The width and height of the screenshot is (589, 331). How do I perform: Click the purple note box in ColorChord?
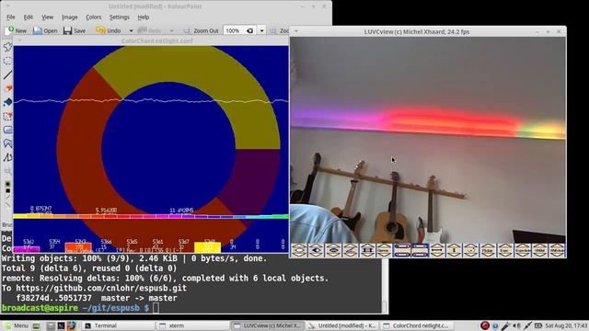pyautogui.click(x=27, y=249)
